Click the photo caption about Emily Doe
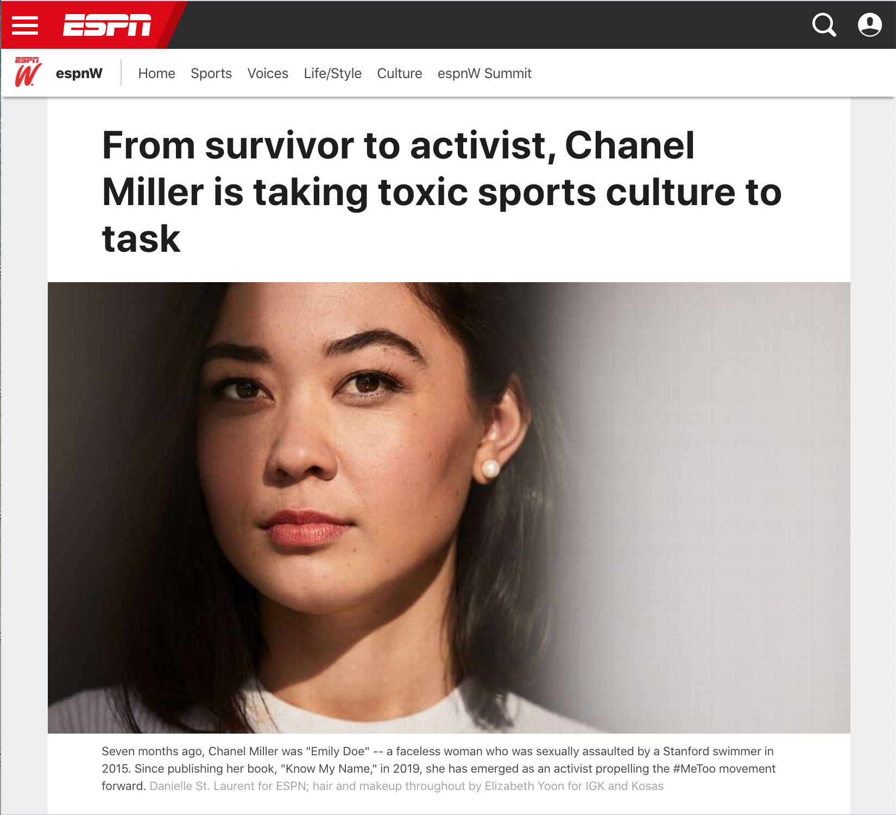The image size is (896, 815). (x=438, y=768)
